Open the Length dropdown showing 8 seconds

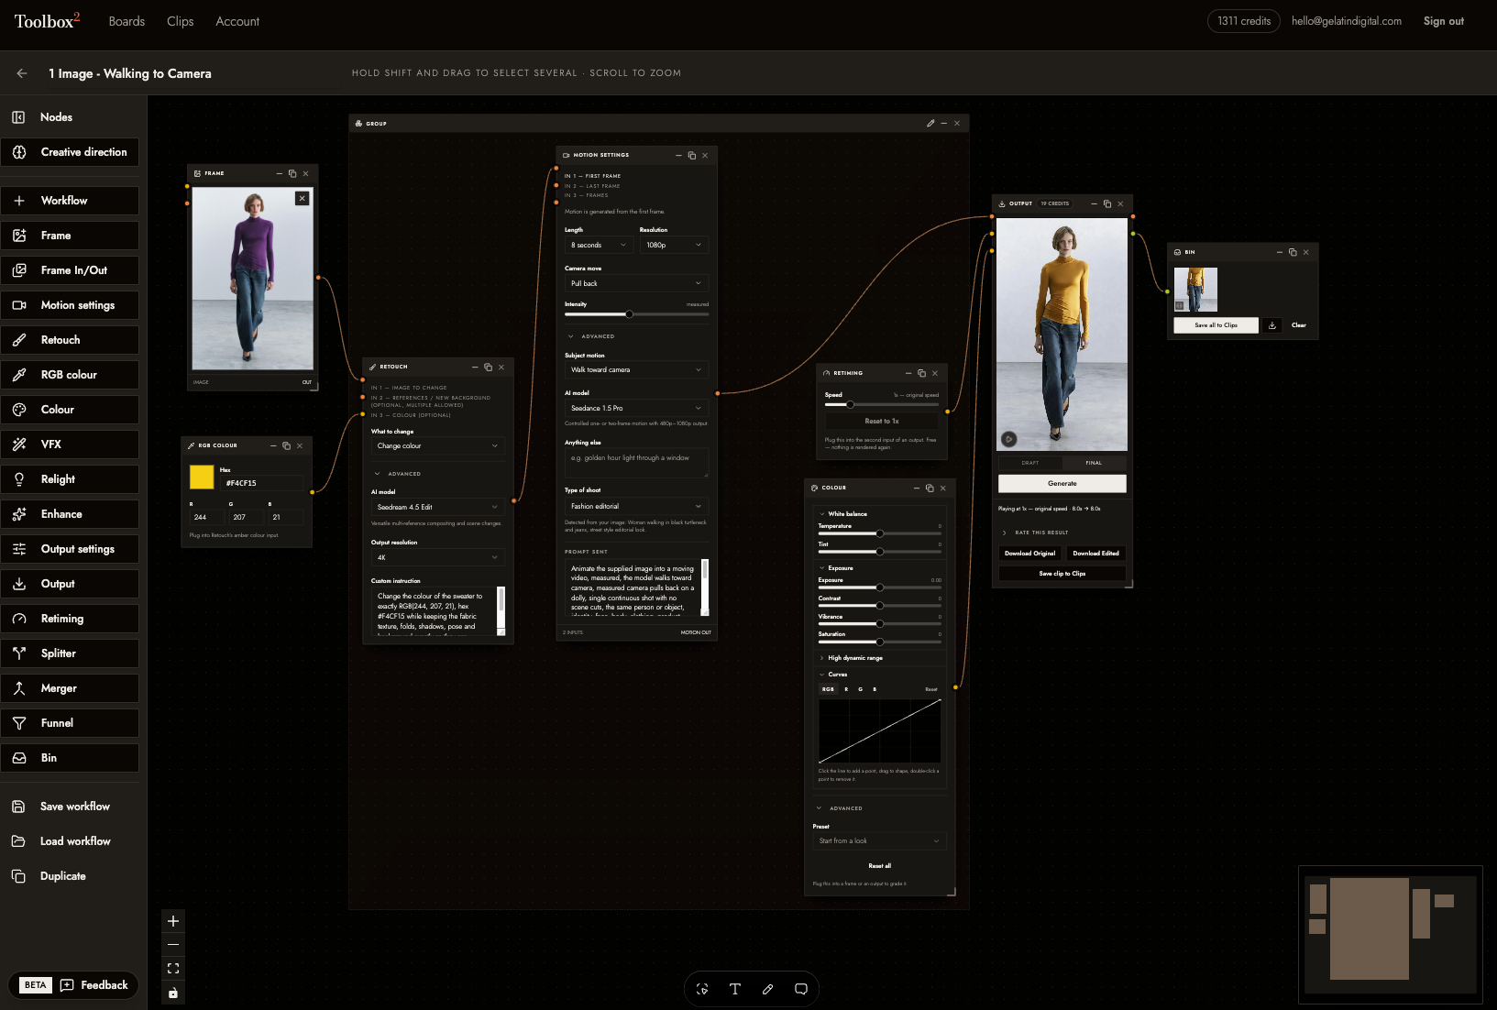599,245
